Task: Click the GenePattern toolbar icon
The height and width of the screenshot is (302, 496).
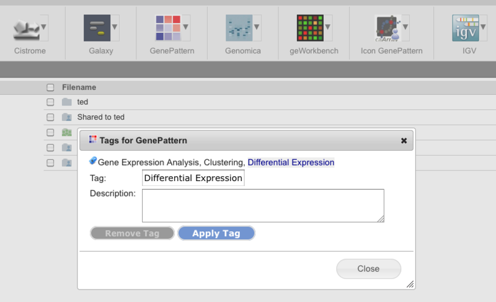Action: pos(168,28)
